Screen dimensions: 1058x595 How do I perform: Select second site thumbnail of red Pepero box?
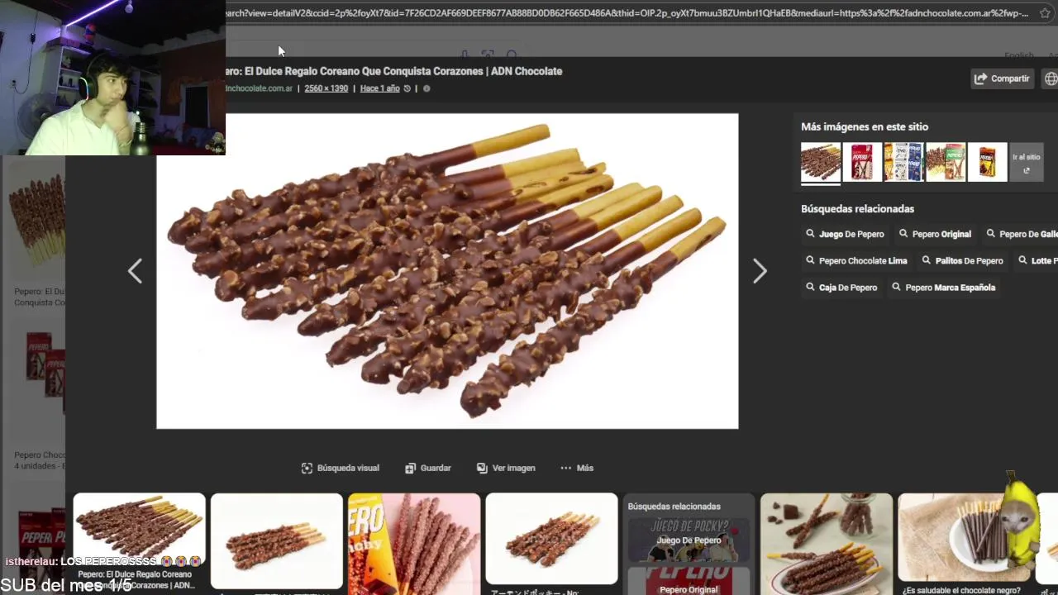coord(862,162)
